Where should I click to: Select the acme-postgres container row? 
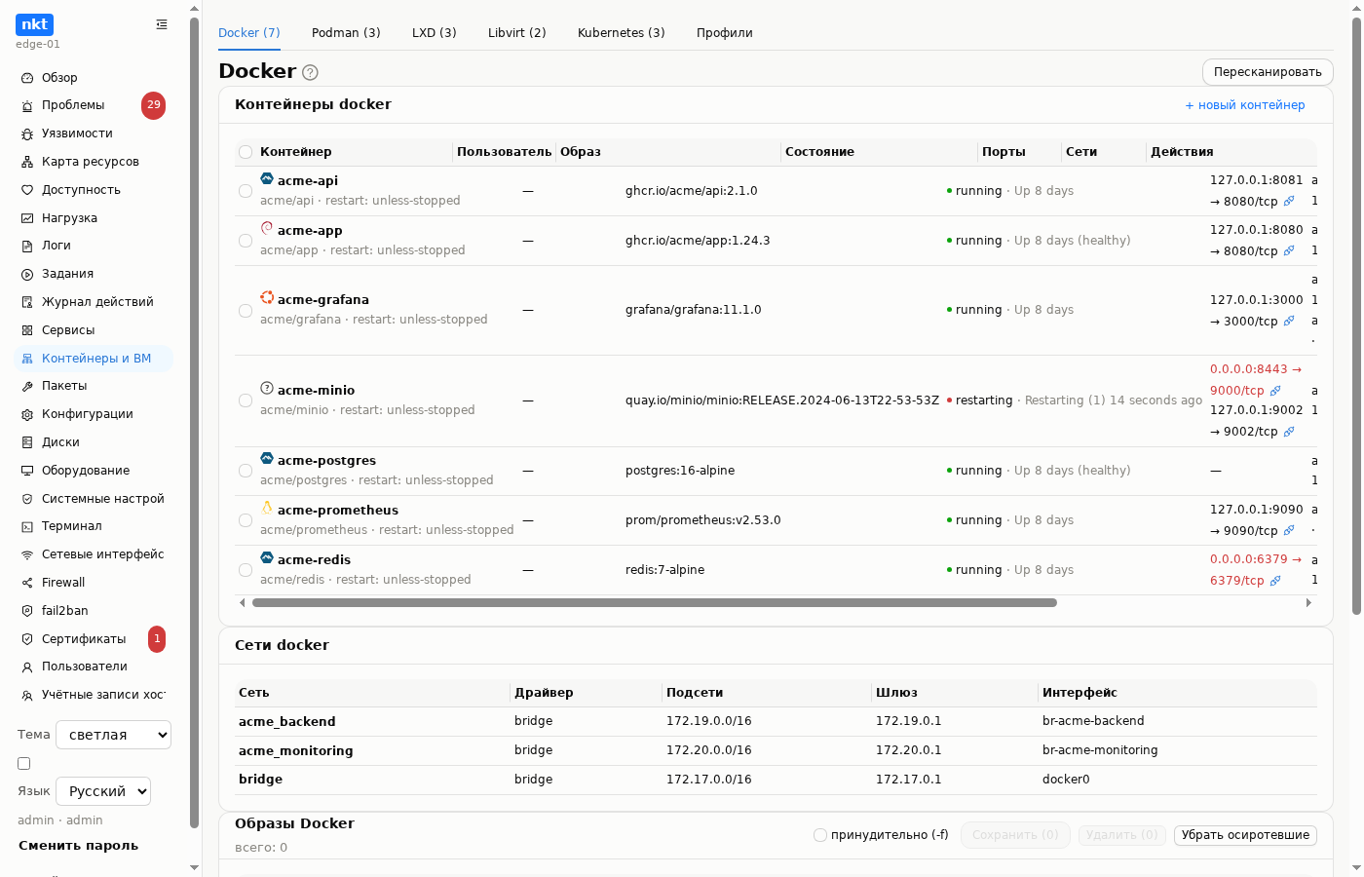246,471
